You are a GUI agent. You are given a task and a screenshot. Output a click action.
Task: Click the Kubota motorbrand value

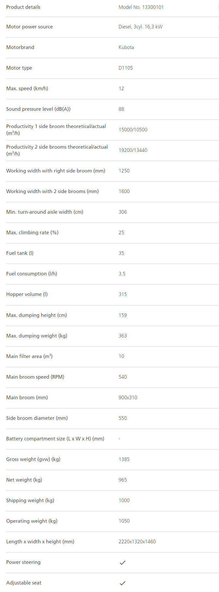pyautogui.click(x=126, y=47)
